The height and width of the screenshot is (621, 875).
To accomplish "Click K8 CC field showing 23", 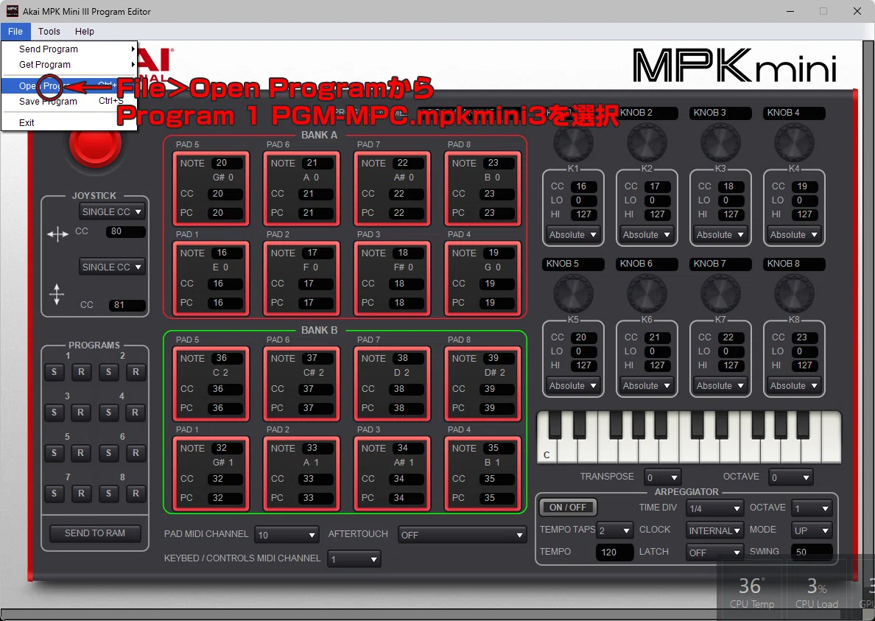I will pyautogui.click(x=805, y=337).
